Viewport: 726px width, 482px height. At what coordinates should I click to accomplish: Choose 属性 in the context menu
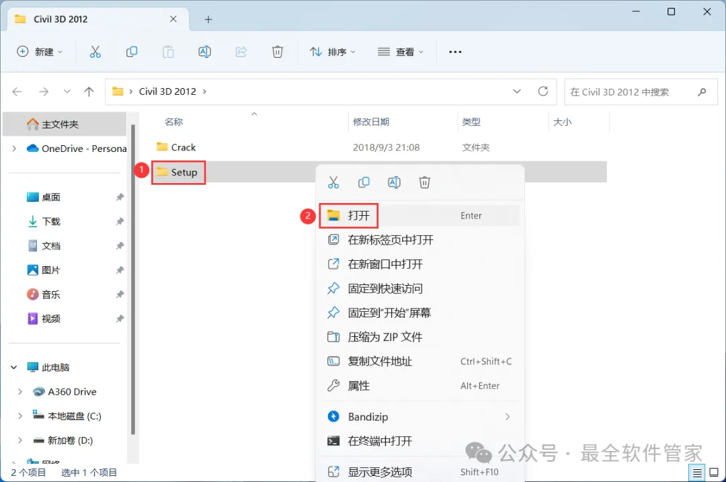pyautogui.click(x=420, y=386)
